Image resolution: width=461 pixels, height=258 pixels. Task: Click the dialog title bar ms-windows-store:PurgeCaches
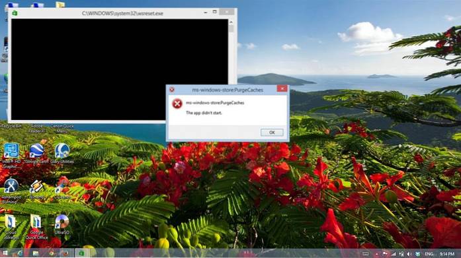(x=228, y=90)
